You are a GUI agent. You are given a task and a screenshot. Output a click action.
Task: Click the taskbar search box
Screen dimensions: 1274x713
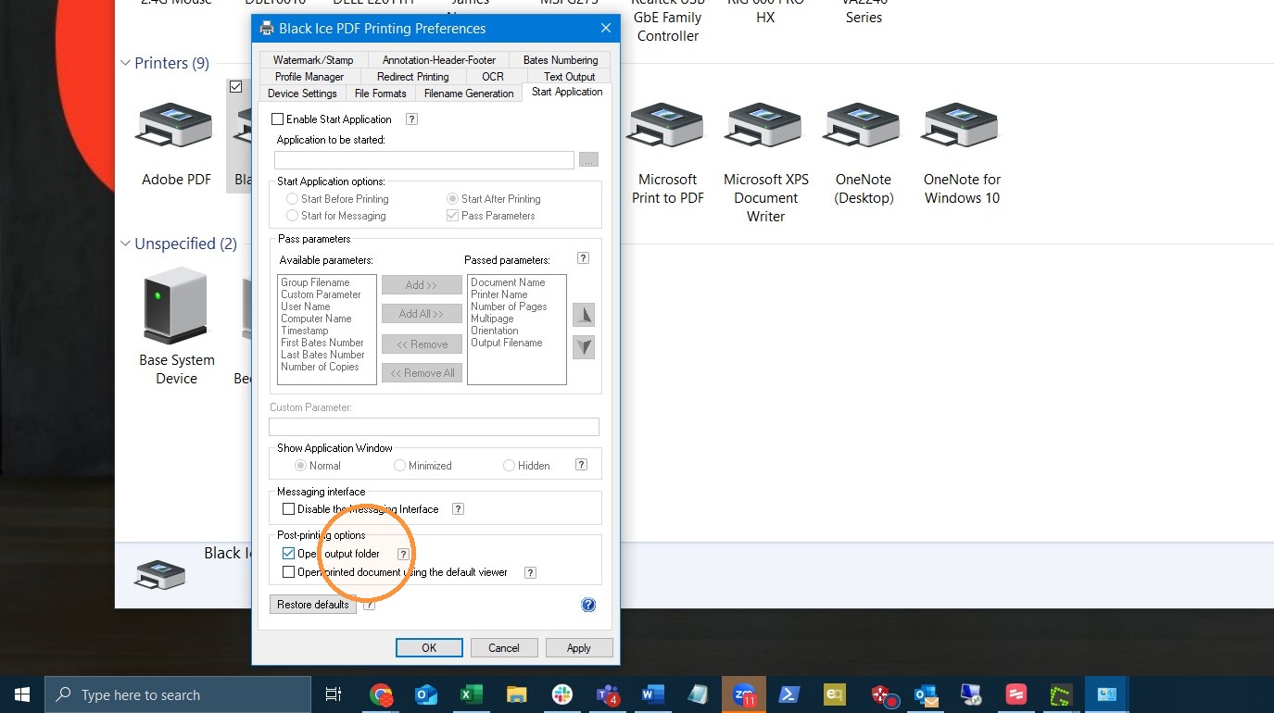pos(178,694)
